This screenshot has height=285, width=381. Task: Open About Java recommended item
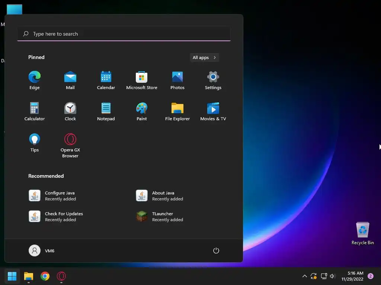coord(160,196)
